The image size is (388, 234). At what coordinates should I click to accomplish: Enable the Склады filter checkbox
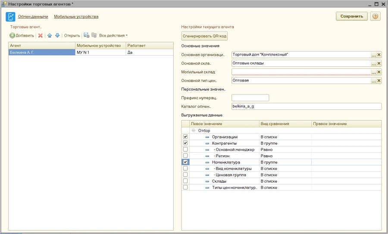click(x=185, y=181)
